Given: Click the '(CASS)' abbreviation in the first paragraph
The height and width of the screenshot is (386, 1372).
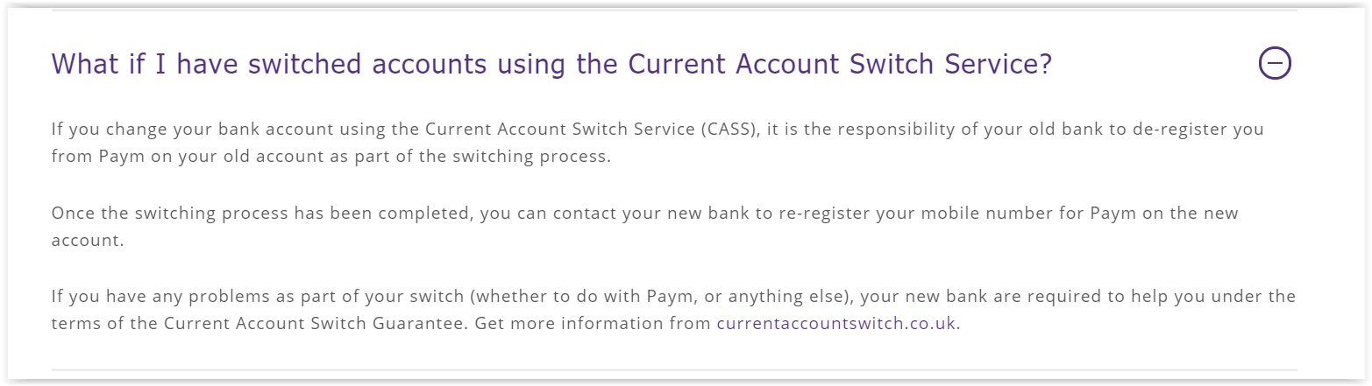Looking at the screenshot, I should (x=727, y=129).
